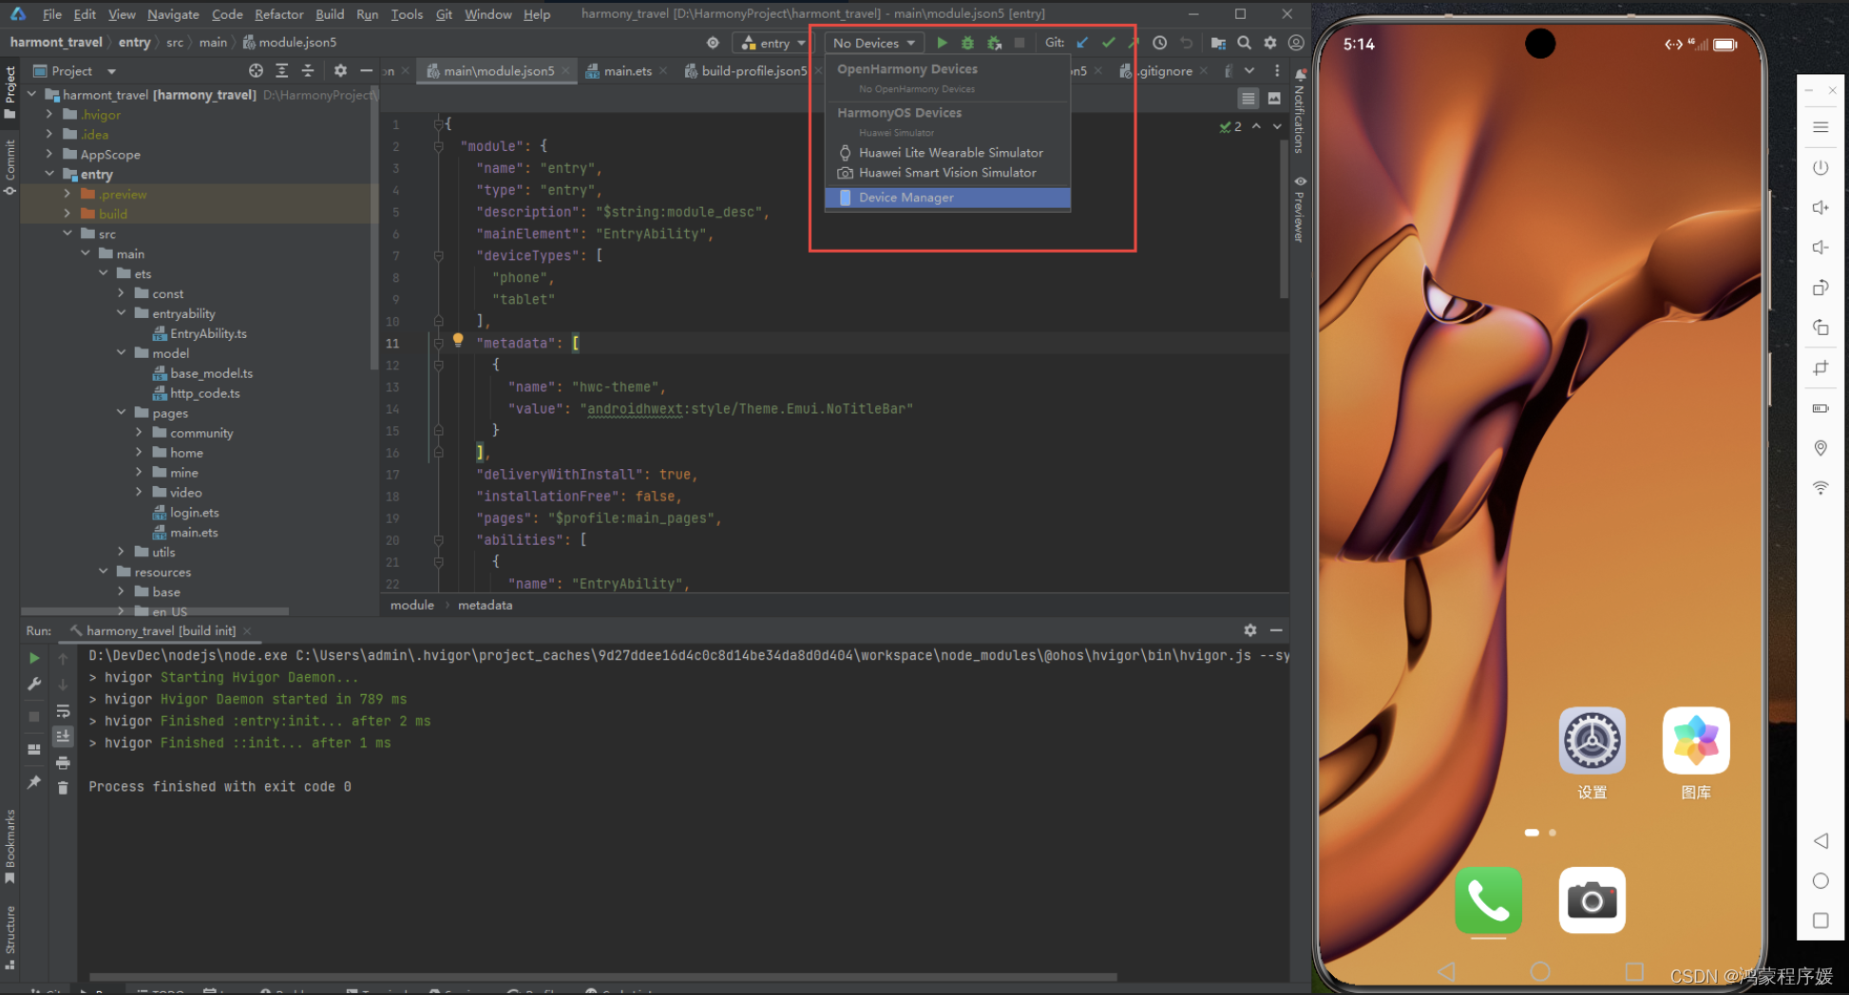Open the entry run configuration dropdown

coord(773,43)
